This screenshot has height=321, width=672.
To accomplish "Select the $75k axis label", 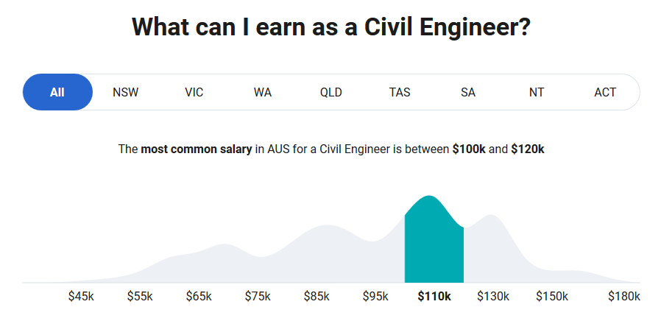I will 258,296.
